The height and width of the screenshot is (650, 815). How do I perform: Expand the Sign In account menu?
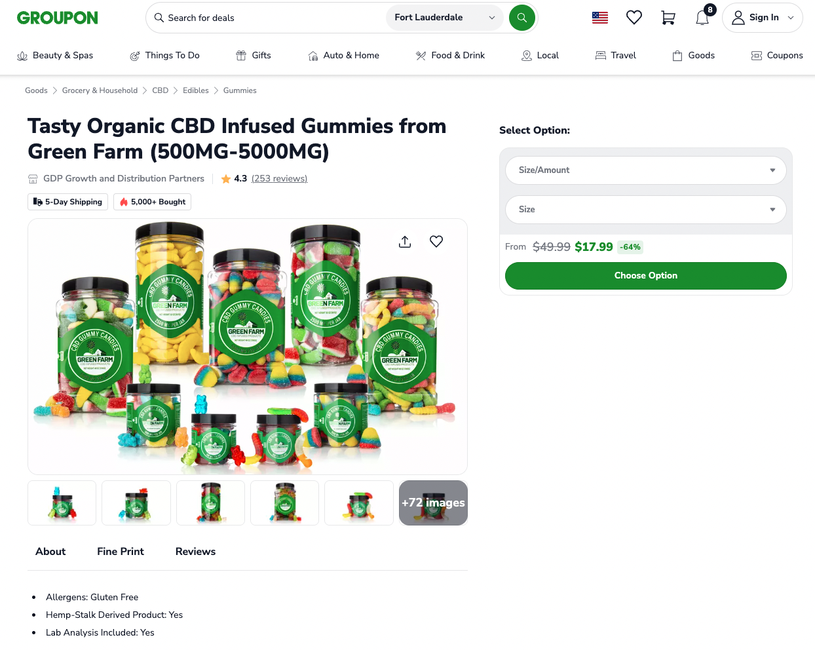[762, 18]
